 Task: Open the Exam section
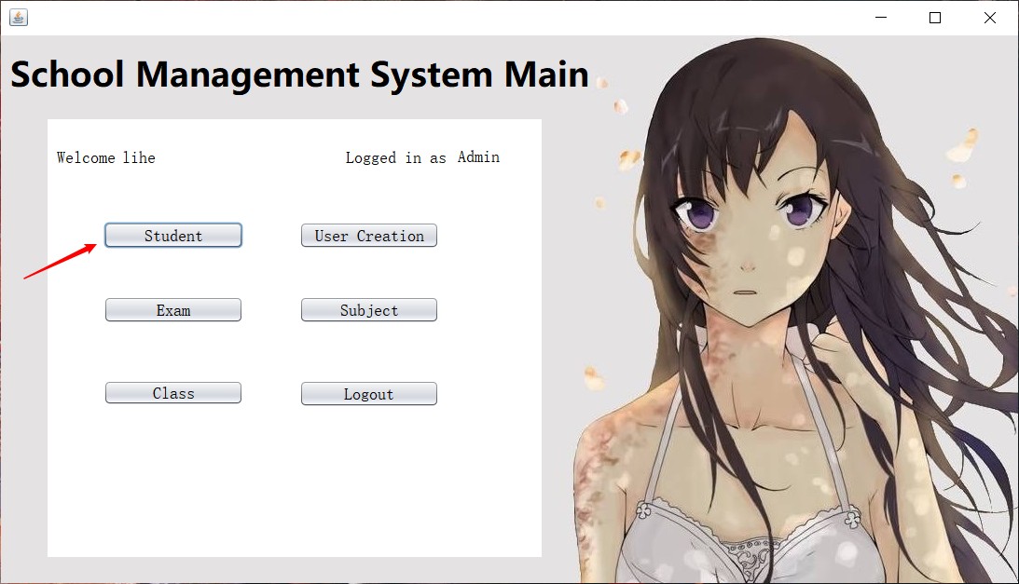(x=173, y=310)
